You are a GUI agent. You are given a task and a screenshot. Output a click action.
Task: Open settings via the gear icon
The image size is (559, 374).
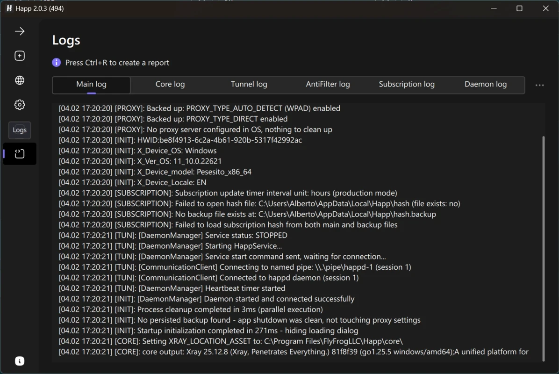[x=20, y=105]
